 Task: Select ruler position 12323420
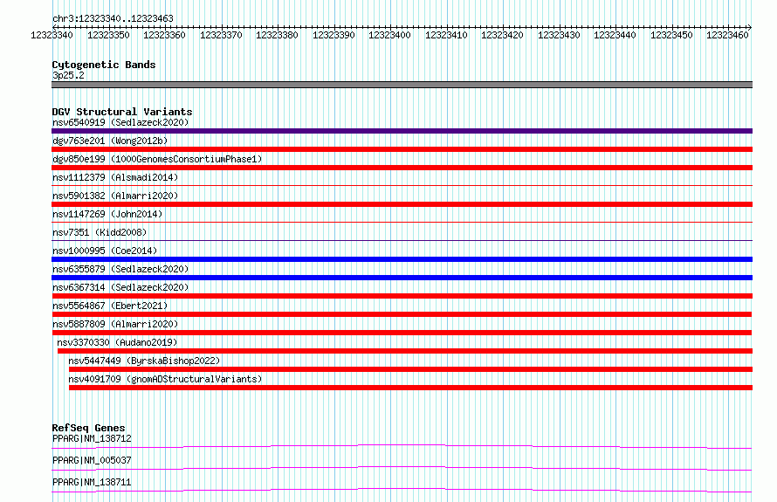tap(502, 35)
